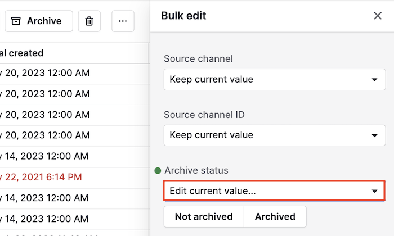Select the first 20, 2023 12:00 AM row

pyautogui.click(x=75, y=73)
